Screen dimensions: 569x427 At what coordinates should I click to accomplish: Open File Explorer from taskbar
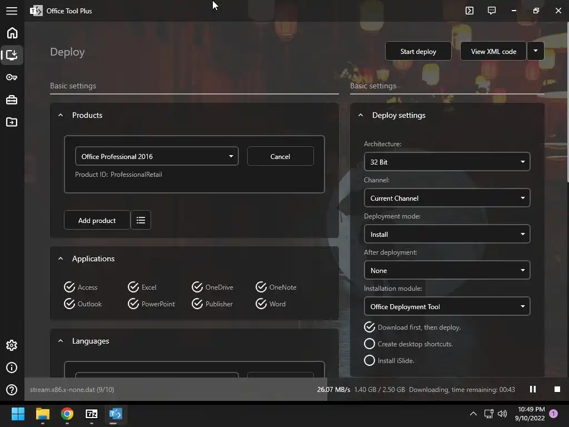pos(42,414)
